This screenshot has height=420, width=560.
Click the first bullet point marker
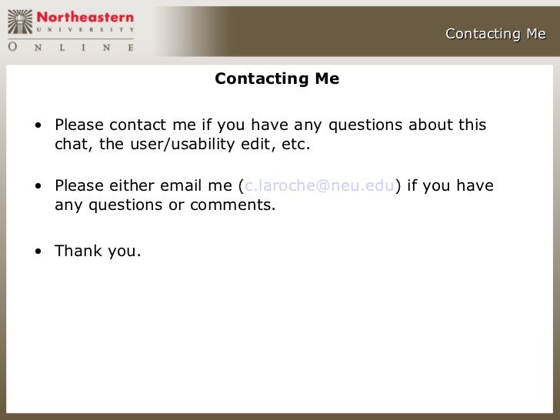pyautogui.click(x=38, y=125)
